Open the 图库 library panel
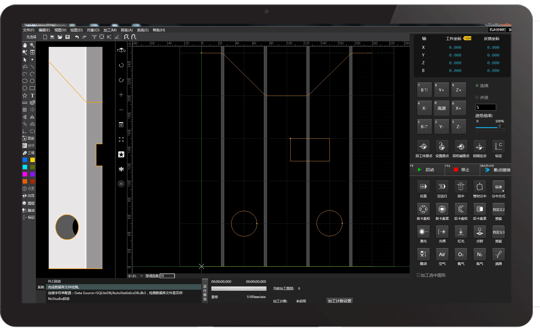This screenshot has width=540, height=328. click(x=28, y=138)
